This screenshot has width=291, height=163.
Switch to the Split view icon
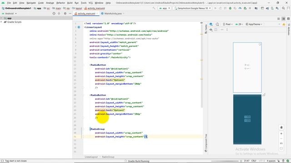pyautogui.click(x=283, y=19)
